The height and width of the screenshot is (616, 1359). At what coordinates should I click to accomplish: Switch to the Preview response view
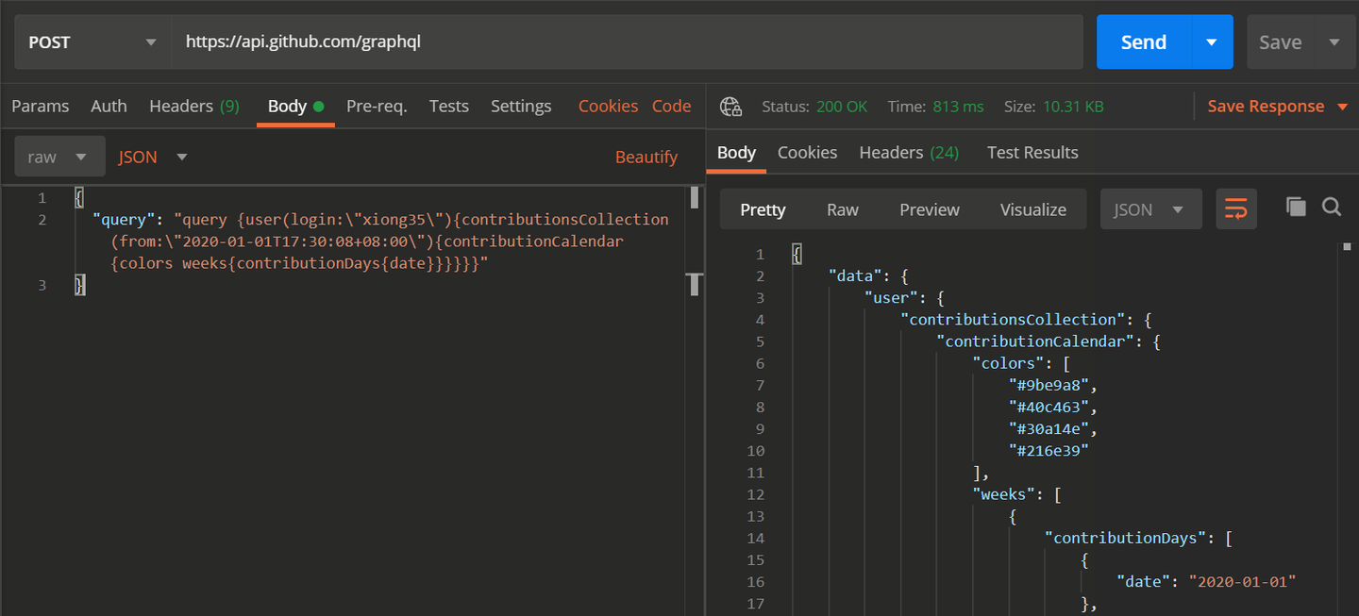click(929, 208)
